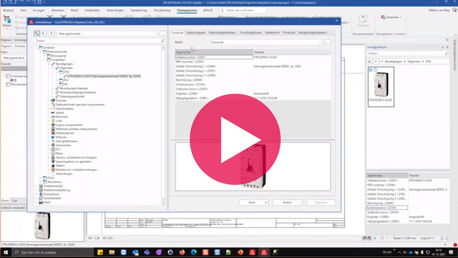Open the Eigenschappen tab
This screenshot has height=258, width=458.
[195, 32]
